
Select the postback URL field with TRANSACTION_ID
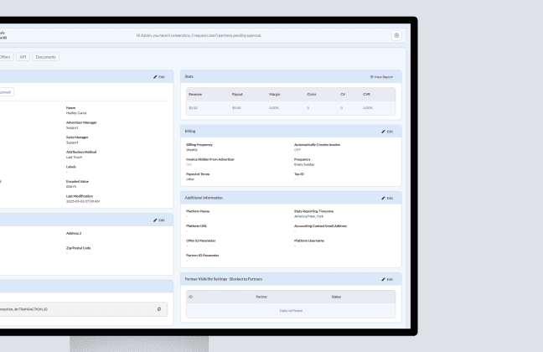tap(82, 309)
